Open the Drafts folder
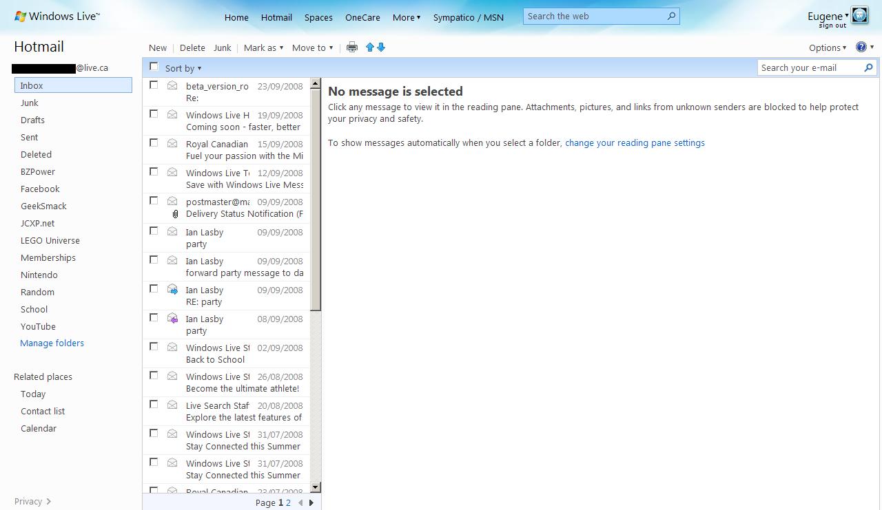 coord(32,120)
